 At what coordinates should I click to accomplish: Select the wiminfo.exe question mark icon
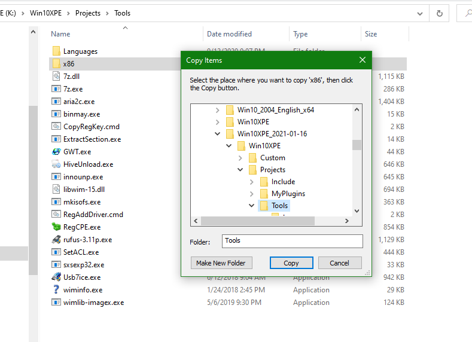(56, 289)
